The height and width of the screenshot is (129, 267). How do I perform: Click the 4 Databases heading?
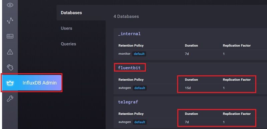point(126,17)
